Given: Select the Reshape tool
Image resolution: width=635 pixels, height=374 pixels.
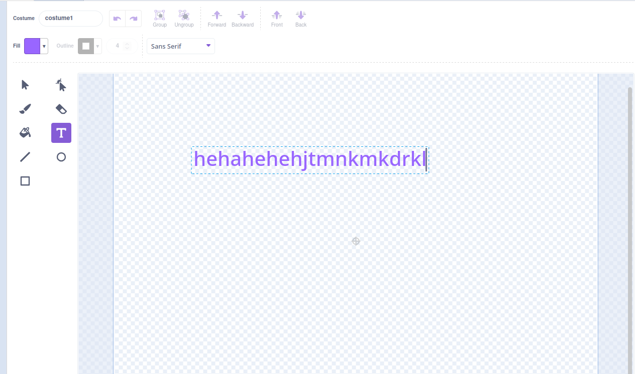Looking at the screenshot, I should (61, 85).
